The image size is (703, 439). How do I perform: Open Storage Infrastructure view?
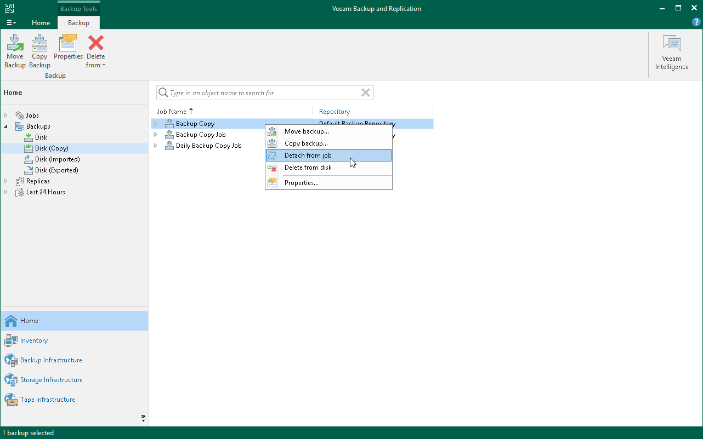(52, 379)
